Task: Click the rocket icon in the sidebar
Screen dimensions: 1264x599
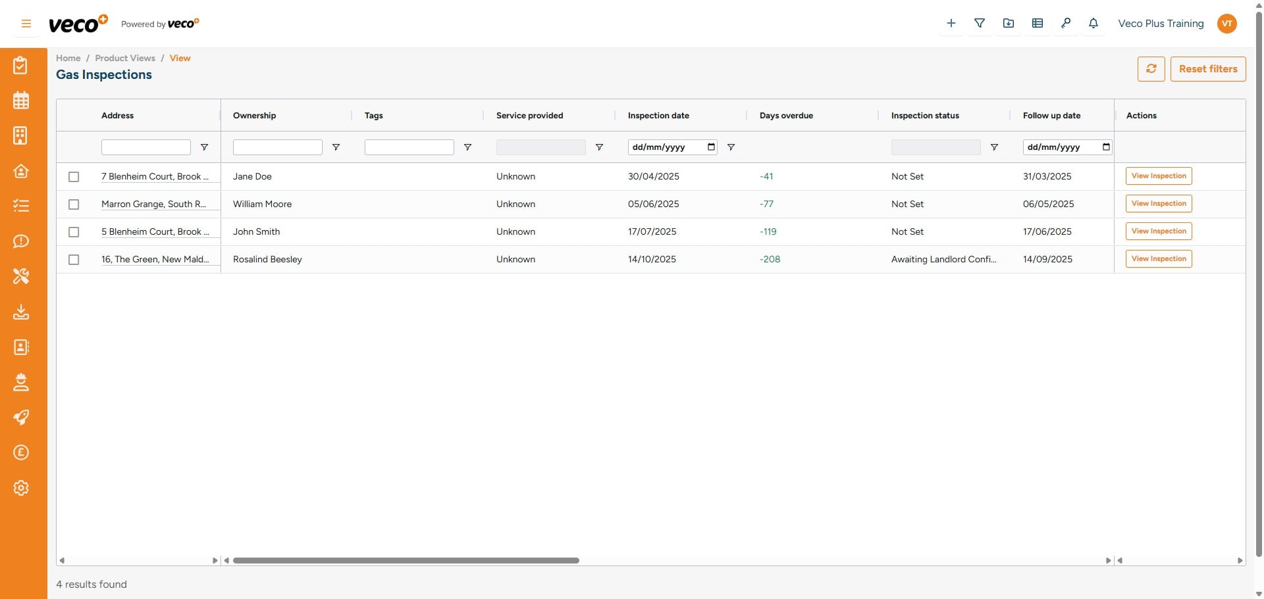Action: [22, 418]
